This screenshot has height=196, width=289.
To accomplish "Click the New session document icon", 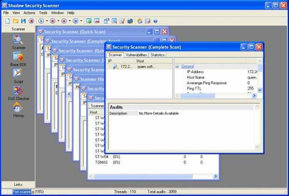I will pos(8,21).
